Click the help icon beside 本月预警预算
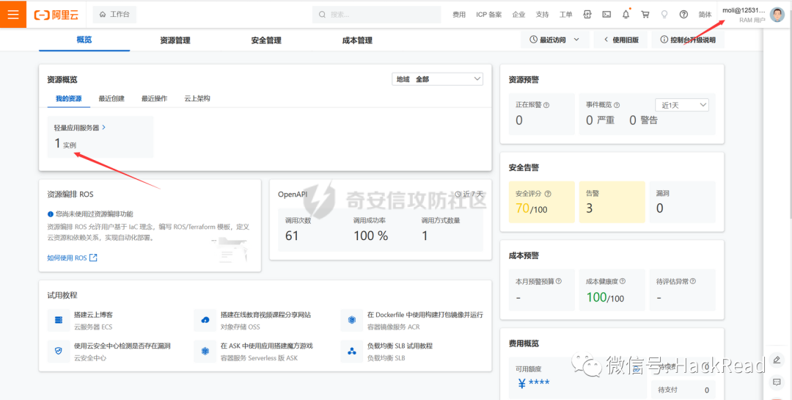 [x=559, y=281]
